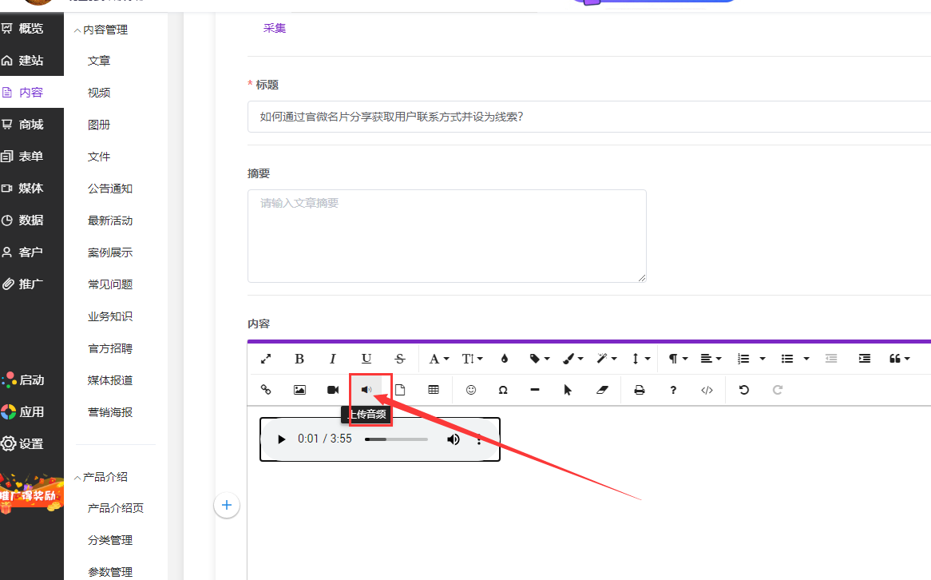Expand the paragraph align dropdown
This screenshot has height=580, width=931.
coord(711,359)
